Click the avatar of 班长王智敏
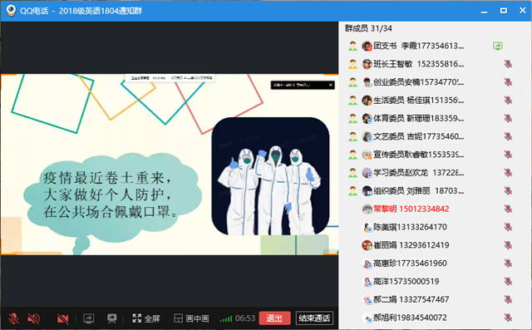Viewport: 532px width, 330px height. [x=367, y=64]
